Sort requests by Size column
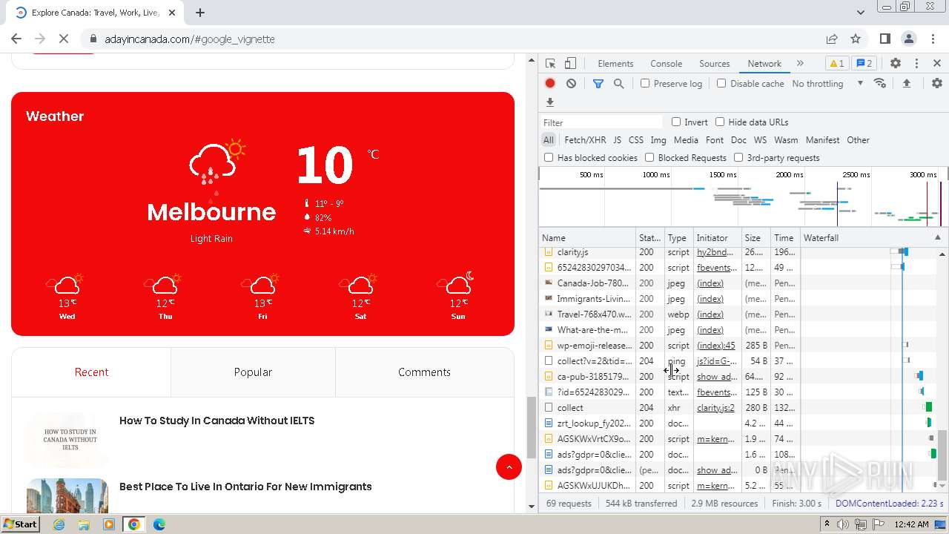The image size is (949, 534). [755, 238]
